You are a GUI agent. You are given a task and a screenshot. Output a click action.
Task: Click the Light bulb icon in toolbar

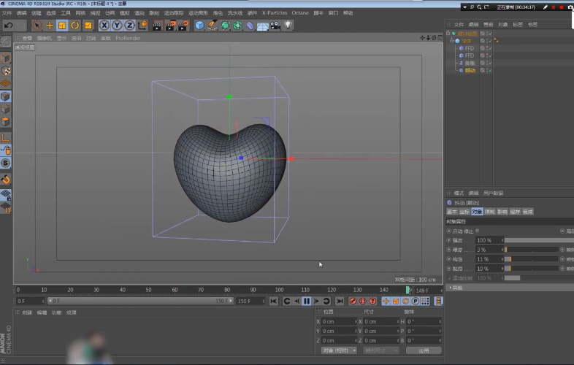point(288,26)
